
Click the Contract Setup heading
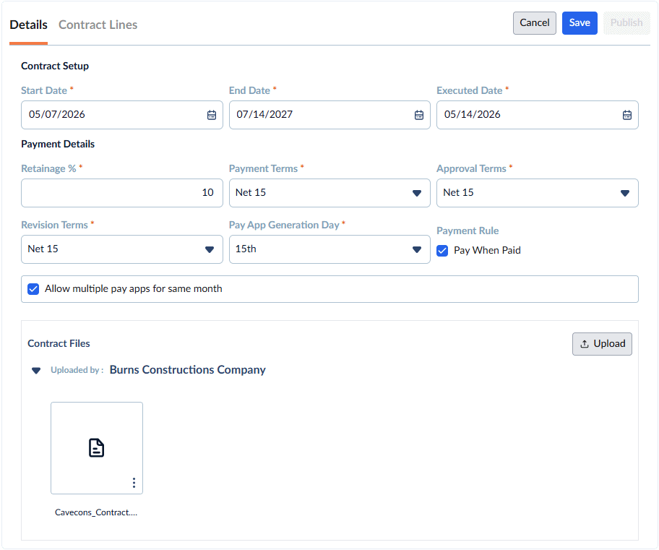[55, 66]
